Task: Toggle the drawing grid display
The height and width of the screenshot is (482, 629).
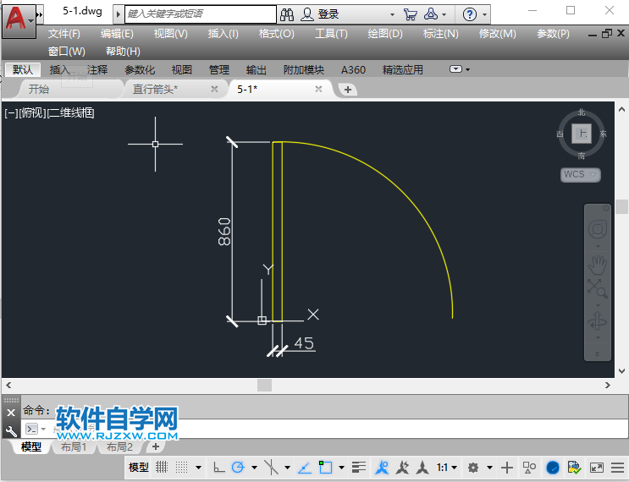Action: tap(162, 467)
